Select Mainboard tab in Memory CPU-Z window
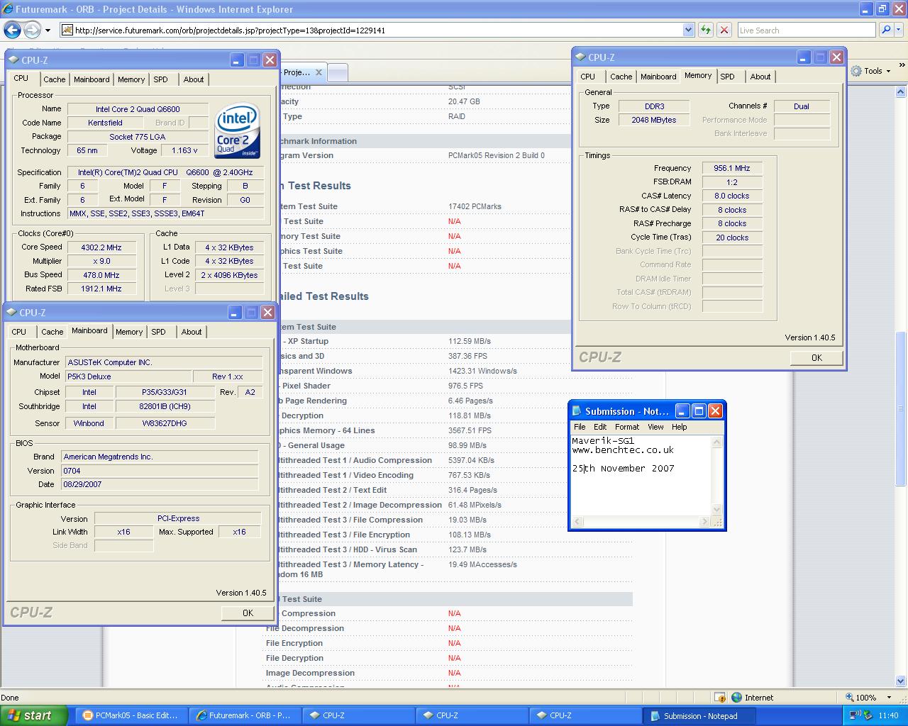Image resolution: width=908 pixels, height=726 pixels. tap(658, 77)
